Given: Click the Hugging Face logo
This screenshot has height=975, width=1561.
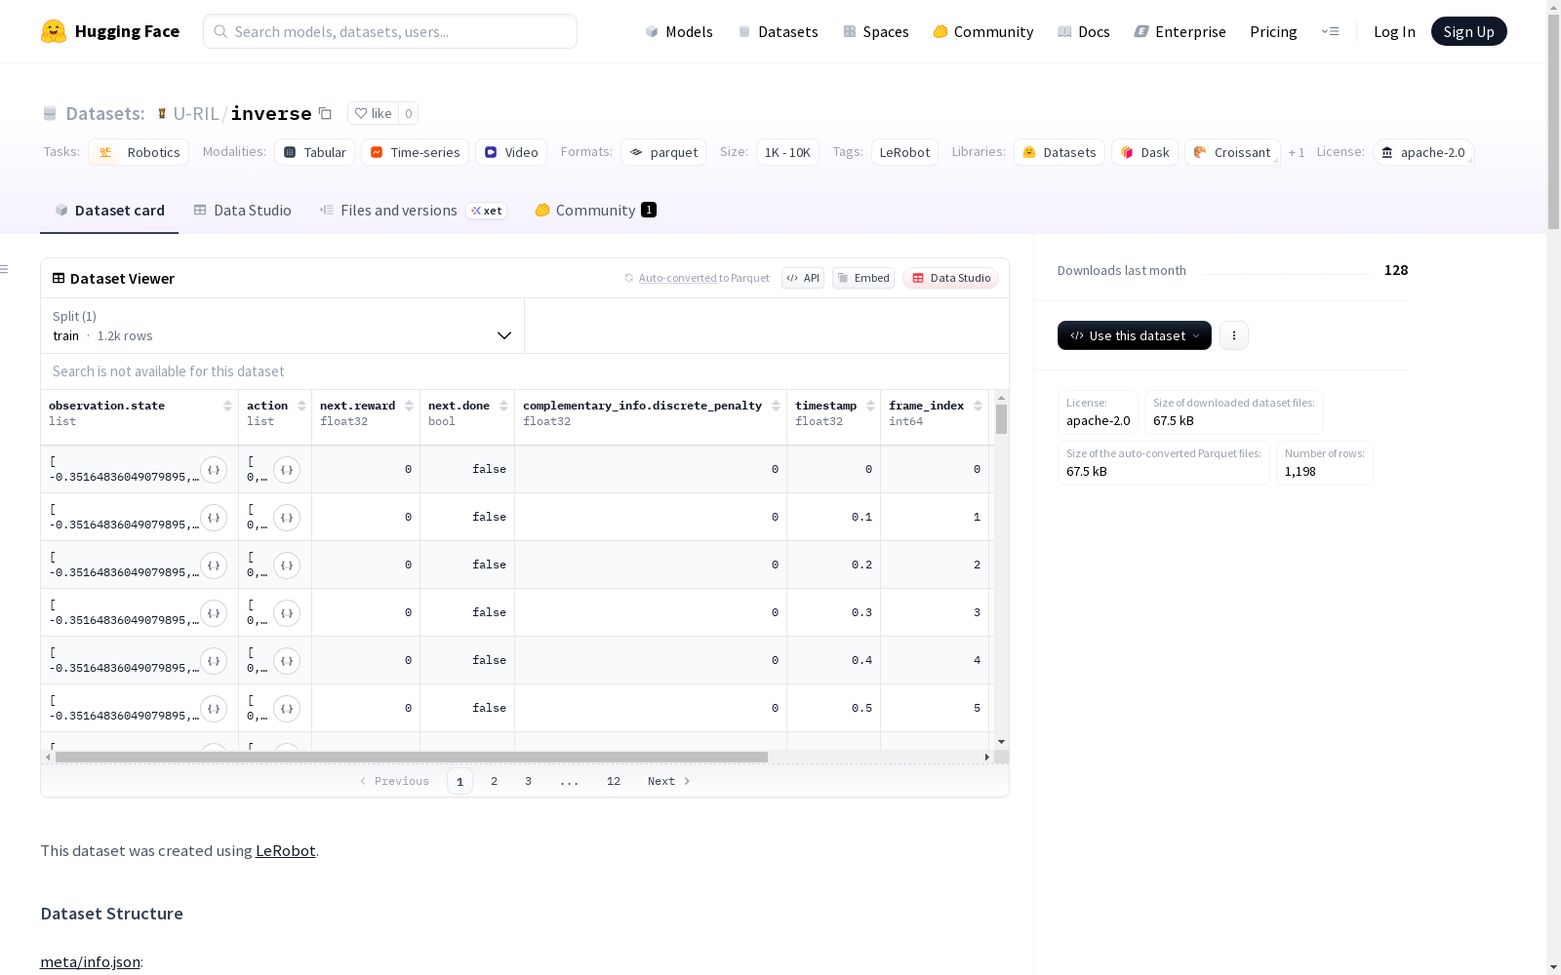Looking at the screenshot, I should point(109,31).
